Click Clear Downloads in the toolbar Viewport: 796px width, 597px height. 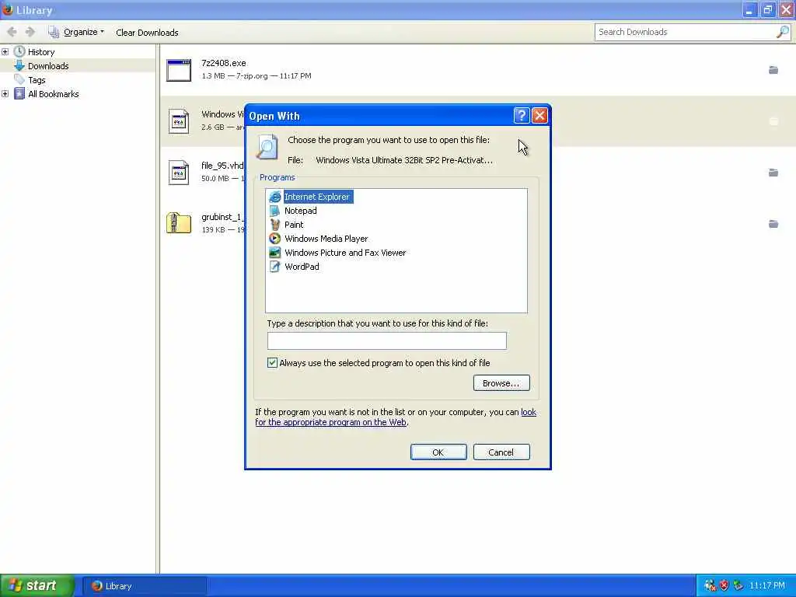[x=147, y=33]
